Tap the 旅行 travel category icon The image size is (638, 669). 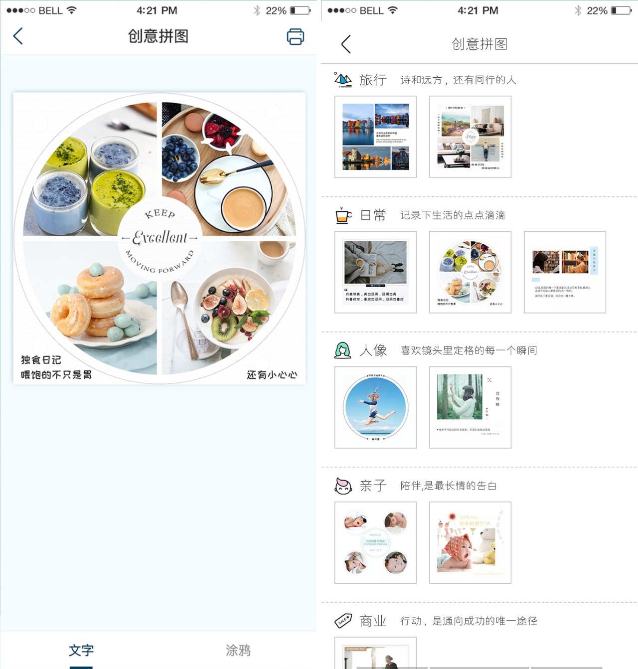click(x=343, y=79)
